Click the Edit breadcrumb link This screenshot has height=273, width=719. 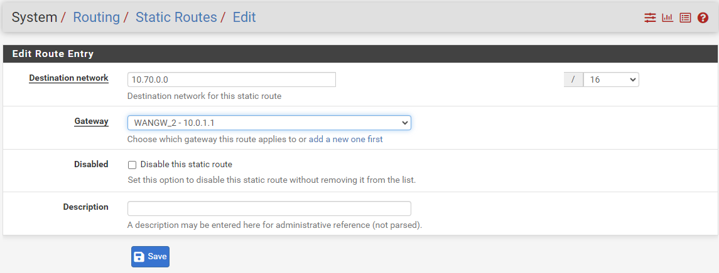coord(244,18)
